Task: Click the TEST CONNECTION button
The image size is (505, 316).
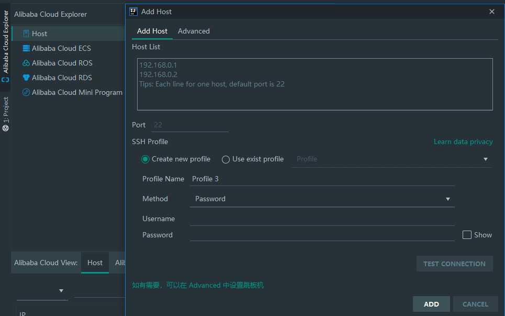Action: 454,264
